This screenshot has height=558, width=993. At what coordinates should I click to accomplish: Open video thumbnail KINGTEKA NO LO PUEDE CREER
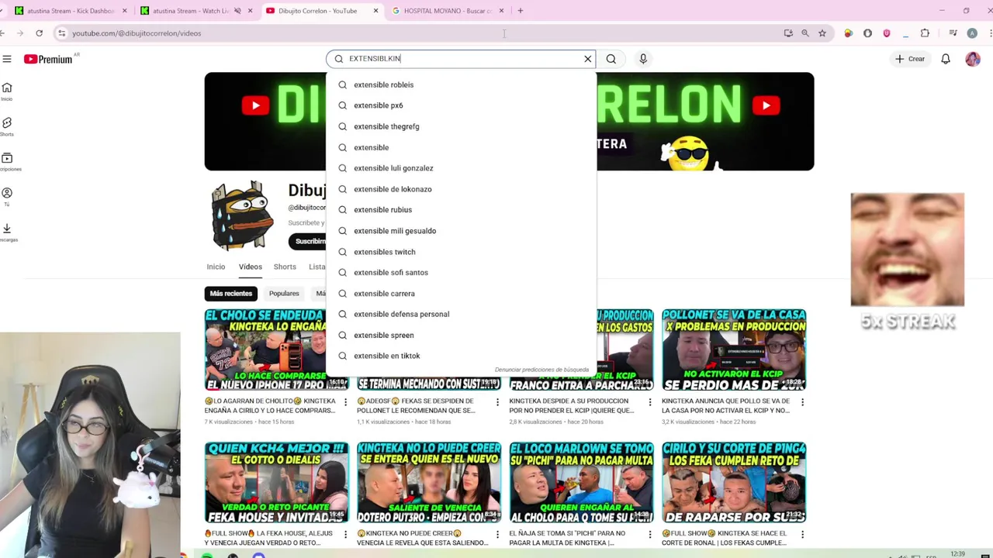[429, 483]
